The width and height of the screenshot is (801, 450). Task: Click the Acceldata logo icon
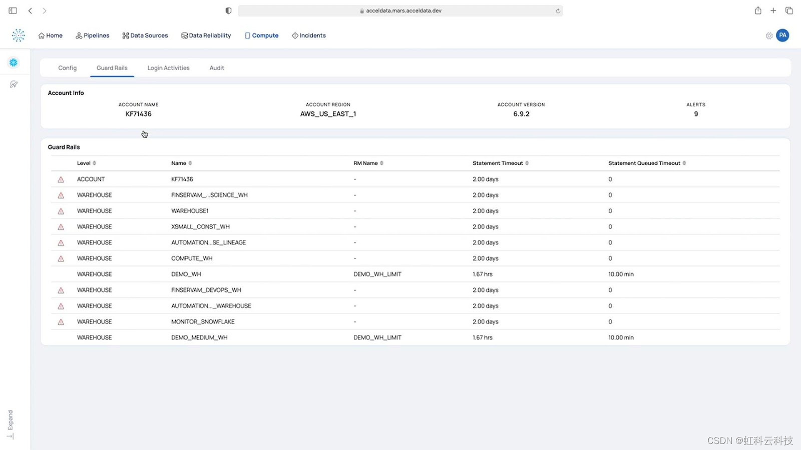(19, 35)
